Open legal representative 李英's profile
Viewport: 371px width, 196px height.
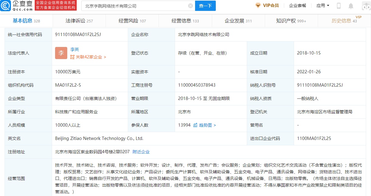tap(75, 49)
